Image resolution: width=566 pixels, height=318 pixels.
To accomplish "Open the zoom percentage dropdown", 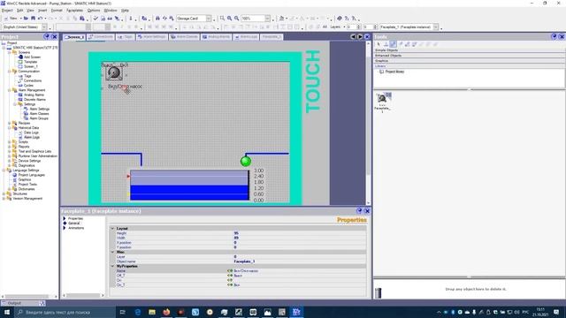I will (x=267, y=19).
